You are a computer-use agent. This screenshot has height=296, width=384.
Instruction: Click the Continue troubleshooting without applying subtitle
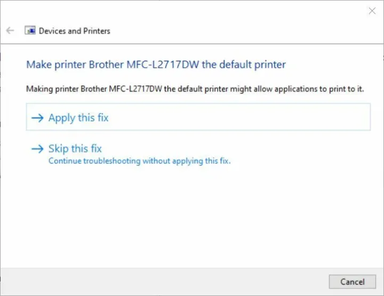pos(139,161)
